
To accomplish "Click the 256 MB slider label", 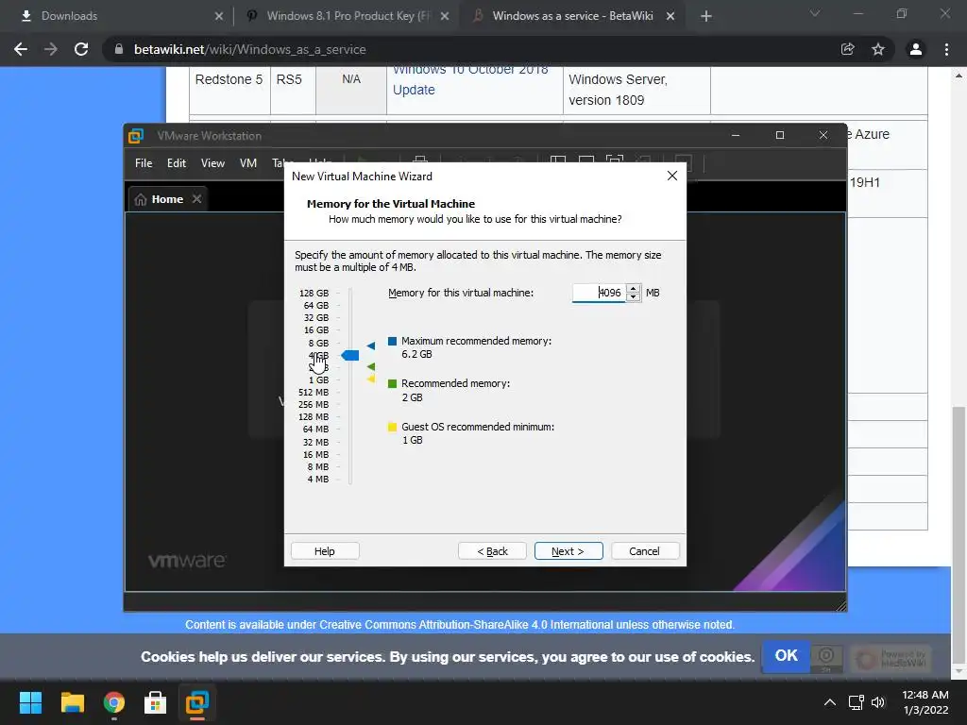I will click(x=314, y=404).
